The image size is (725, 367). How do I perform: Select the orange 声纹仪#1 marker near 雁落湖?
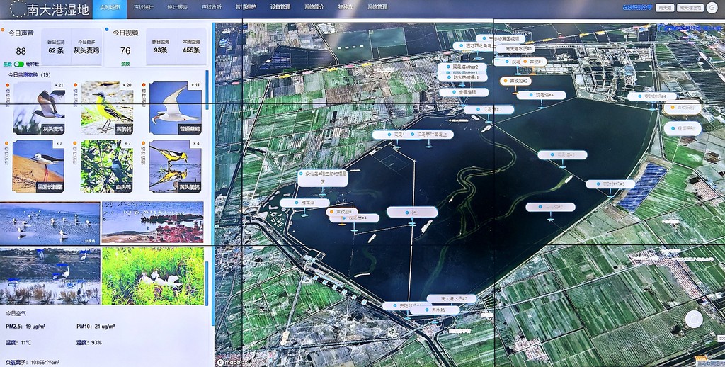pos(342,212)
